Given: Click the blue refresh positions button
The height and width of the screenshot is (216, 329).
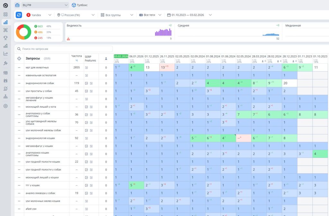Looking at the screenshot, I should pos(19,15).
